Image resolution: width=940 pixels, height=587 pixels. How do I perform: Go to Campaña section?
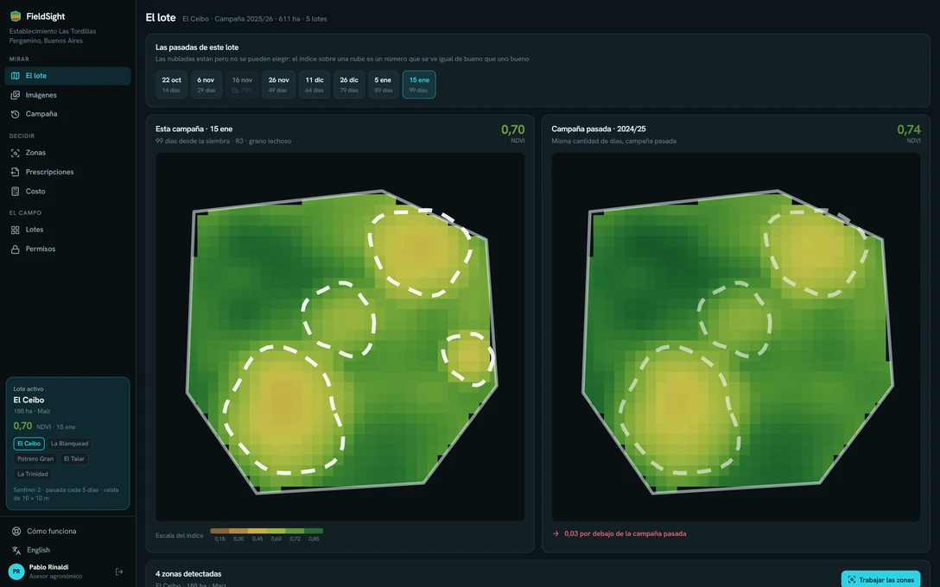(67, 114)
